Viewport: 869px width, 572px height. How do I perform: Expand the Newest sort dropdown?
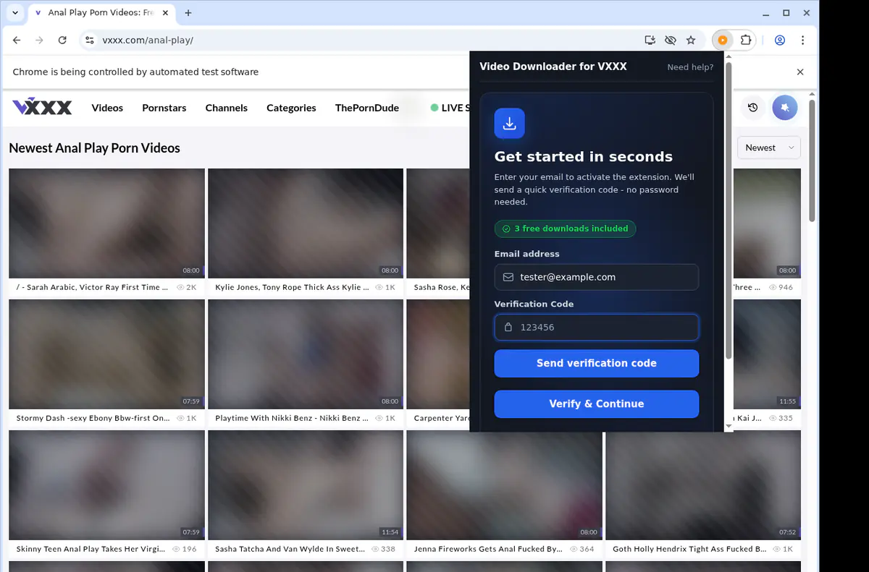pyautogui.click(x=768, y=148)
